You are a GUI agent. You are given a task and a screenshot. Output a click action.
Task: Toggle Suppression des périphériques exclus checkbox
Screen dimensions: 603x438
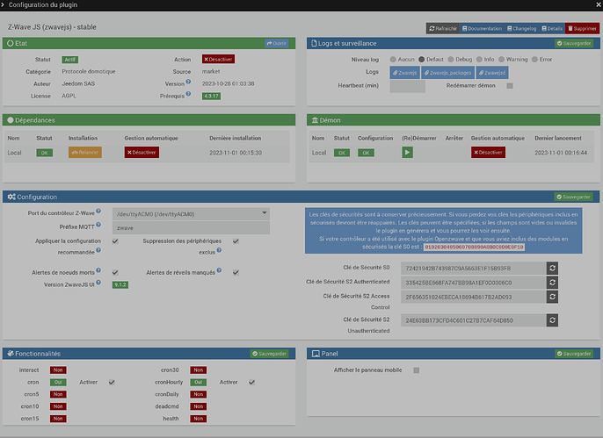236,241
